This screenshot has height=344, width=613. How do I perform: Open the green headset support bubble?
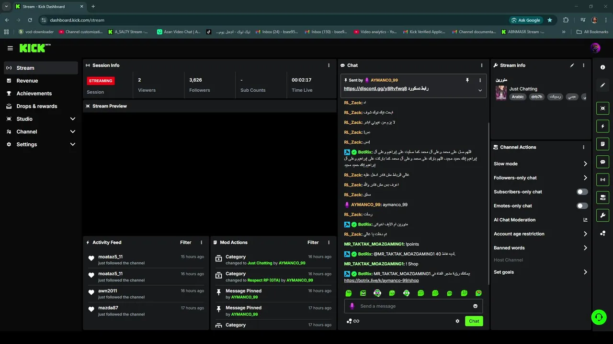[x=599, y=317]
